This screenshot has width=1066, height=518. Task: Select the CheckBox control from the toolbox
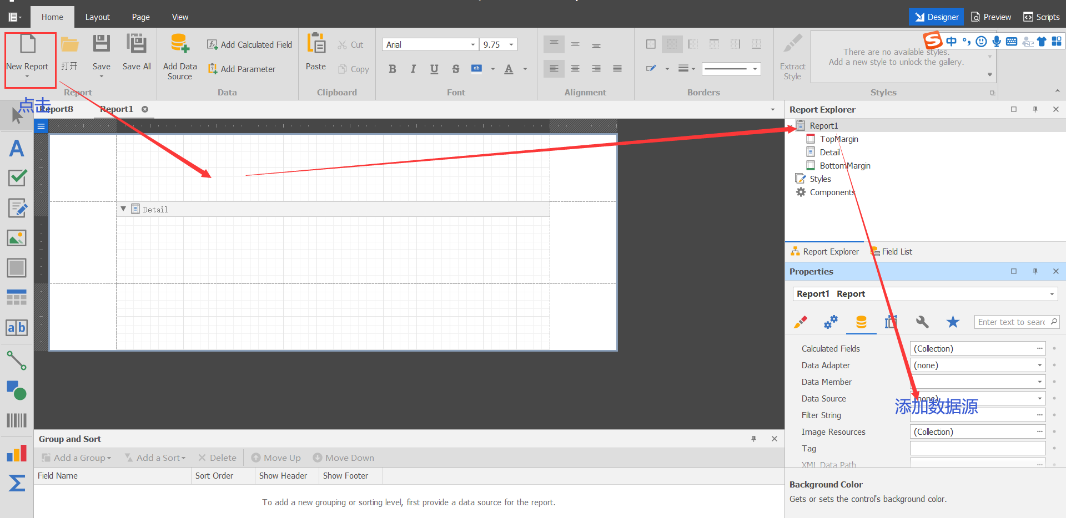point(17,178)
